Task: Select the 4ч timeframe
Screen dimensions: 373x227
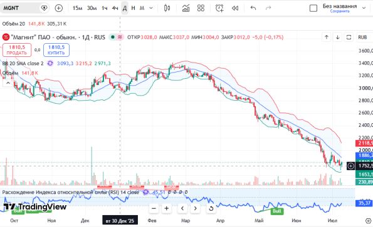Action: pos(115,8)
